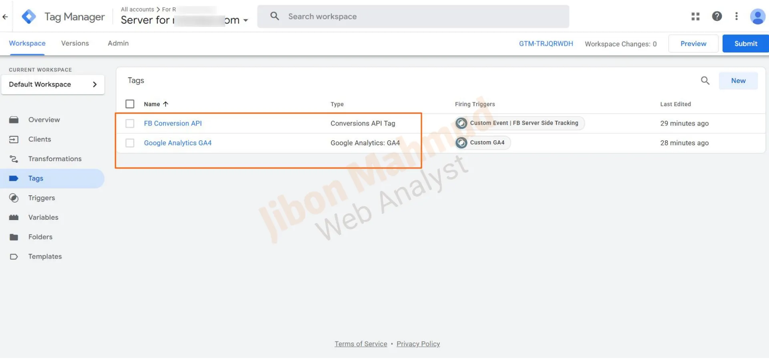Open Triggers in the left sidebar

point(41,198)
